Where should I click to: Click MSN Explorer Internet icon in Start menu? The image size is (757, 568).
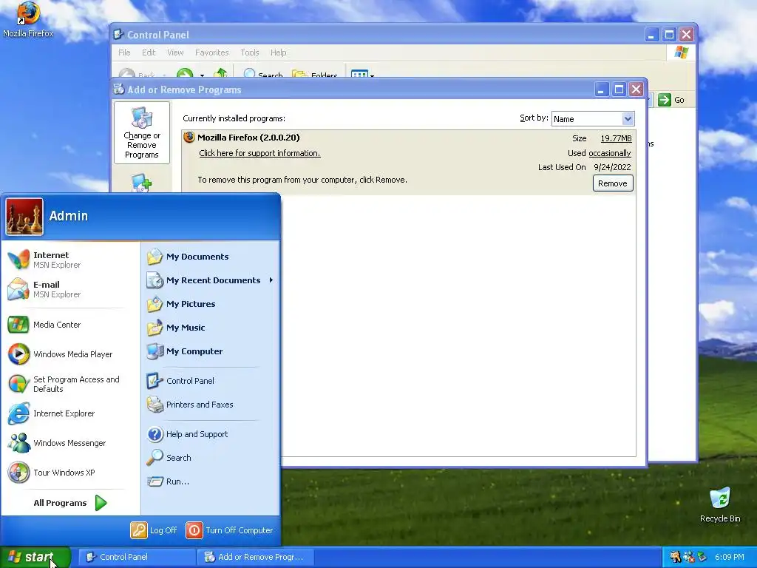click(18, 260)
